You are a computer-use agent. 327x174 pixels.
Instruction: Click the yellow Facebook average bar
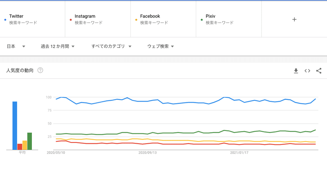pos(25,145)
